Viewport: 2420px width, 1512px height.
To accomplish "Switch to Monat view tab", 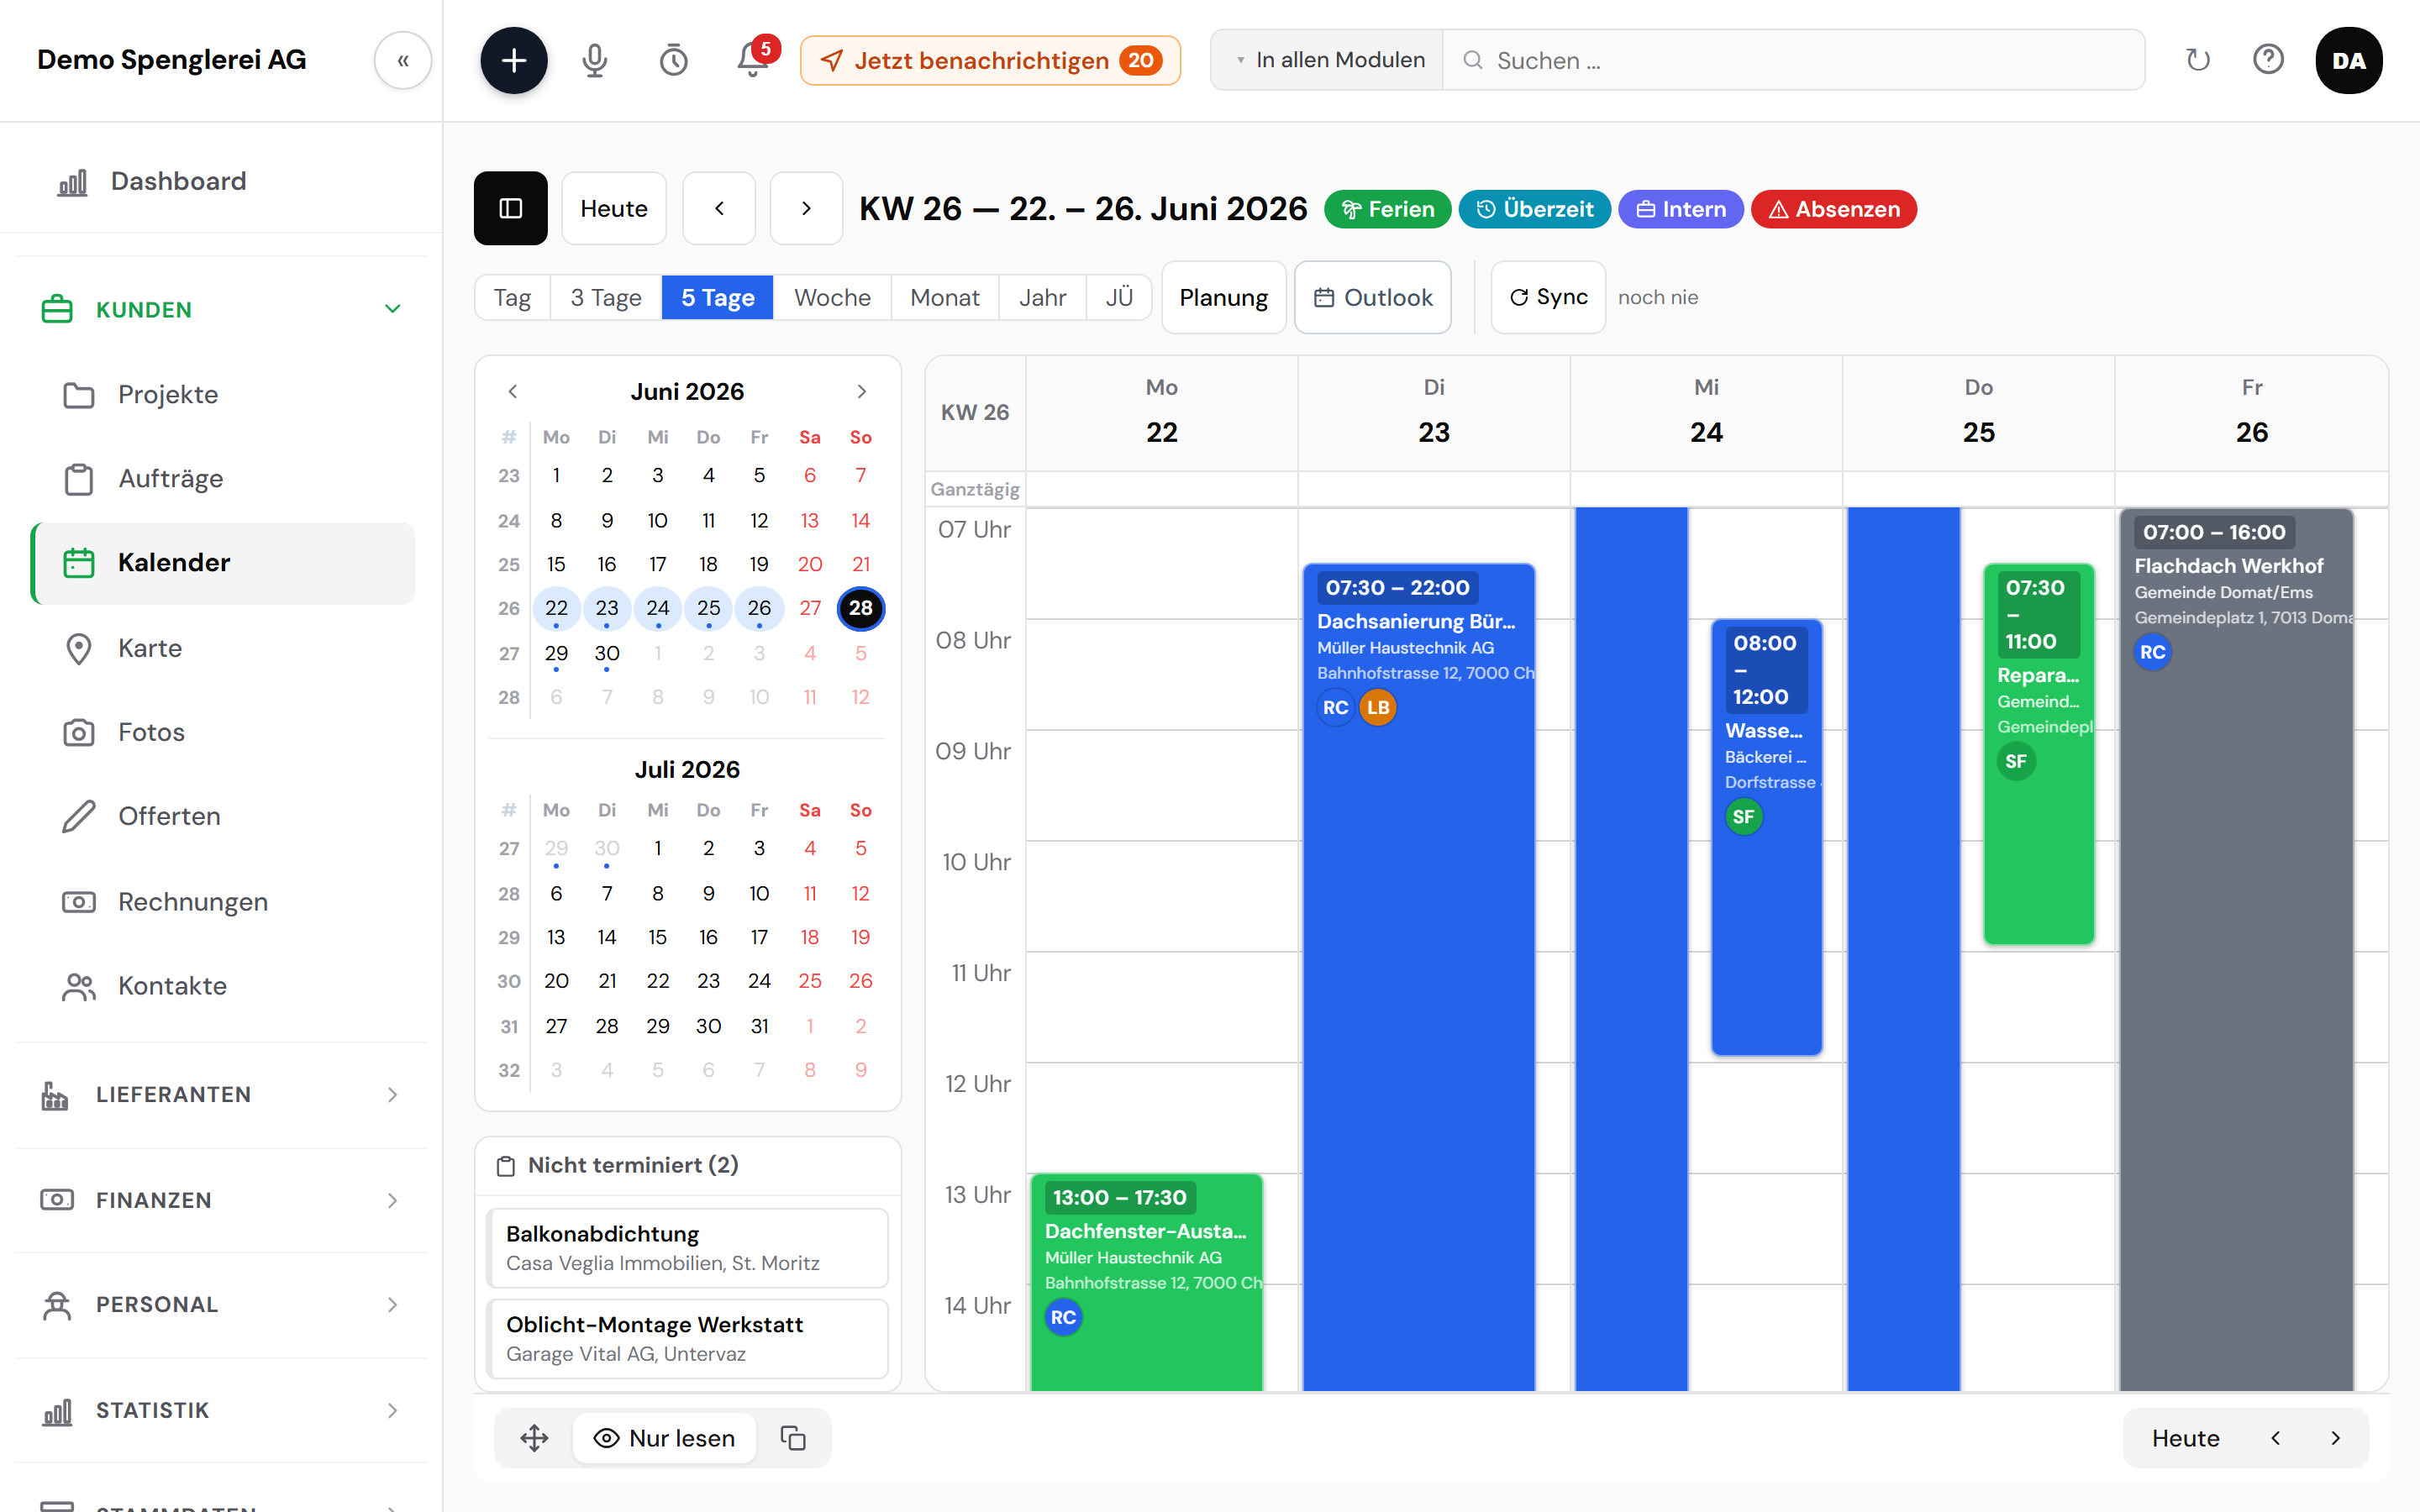I will point(945,297).
